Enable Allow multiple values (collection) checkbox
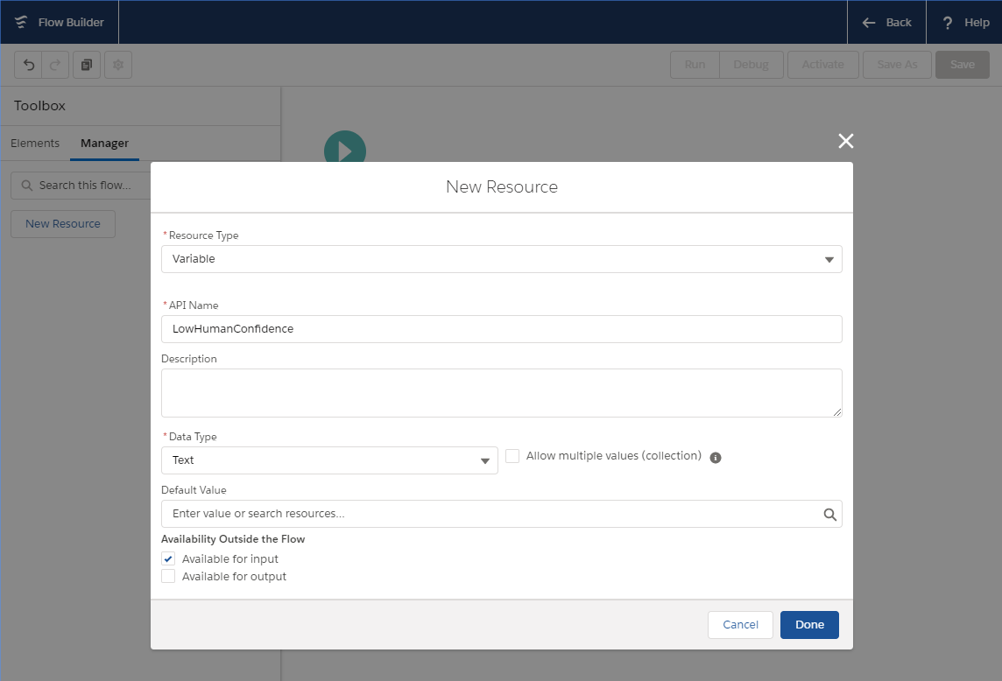The height and width of the screenshot is (681, 1002). [512, 456]
